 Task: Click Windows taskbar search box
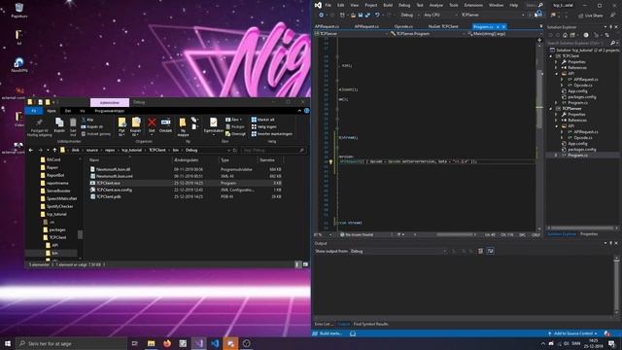click(71, 343)
